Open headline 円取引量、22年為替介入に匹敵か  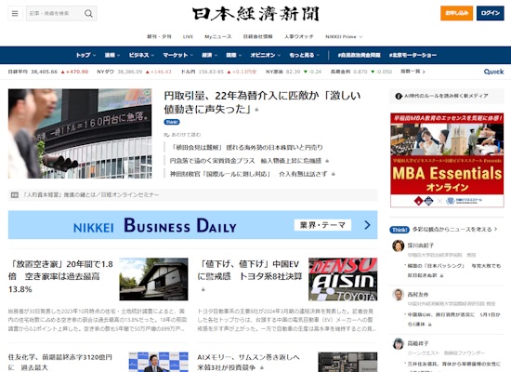(262, 102)
